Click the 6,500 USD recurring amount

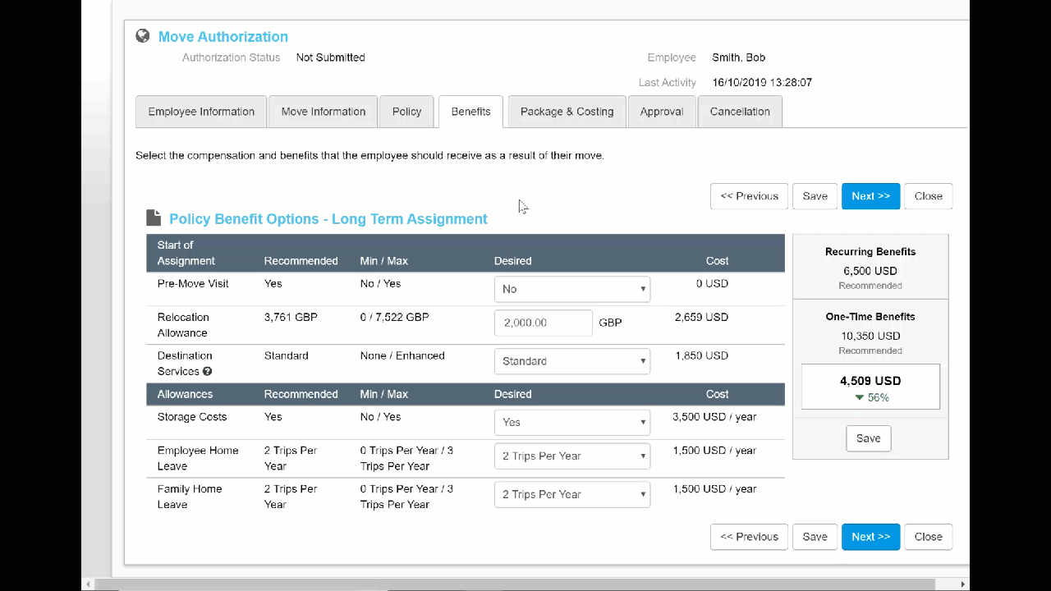[x=870, y=271]
